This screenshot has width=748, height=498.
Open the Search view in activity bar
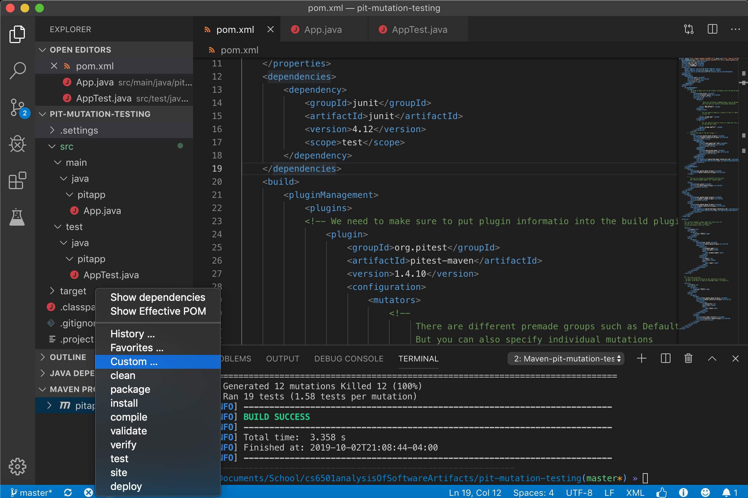tap(17, 70)
